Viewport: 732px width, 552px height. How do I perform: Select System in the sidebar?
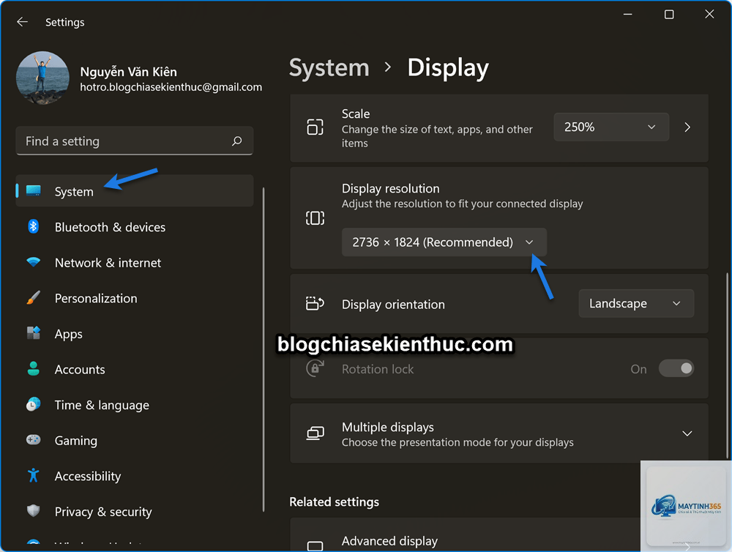[135, 191]
